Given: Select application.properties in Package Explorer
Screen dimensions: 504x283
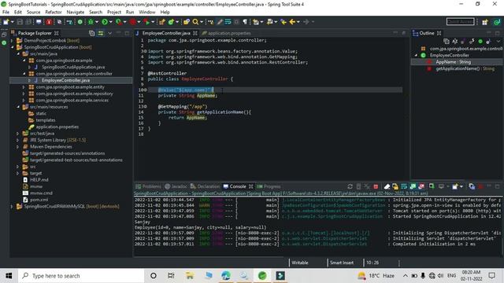Looking at the screenshot, I should pyautogui.click(x=57, y=127).
